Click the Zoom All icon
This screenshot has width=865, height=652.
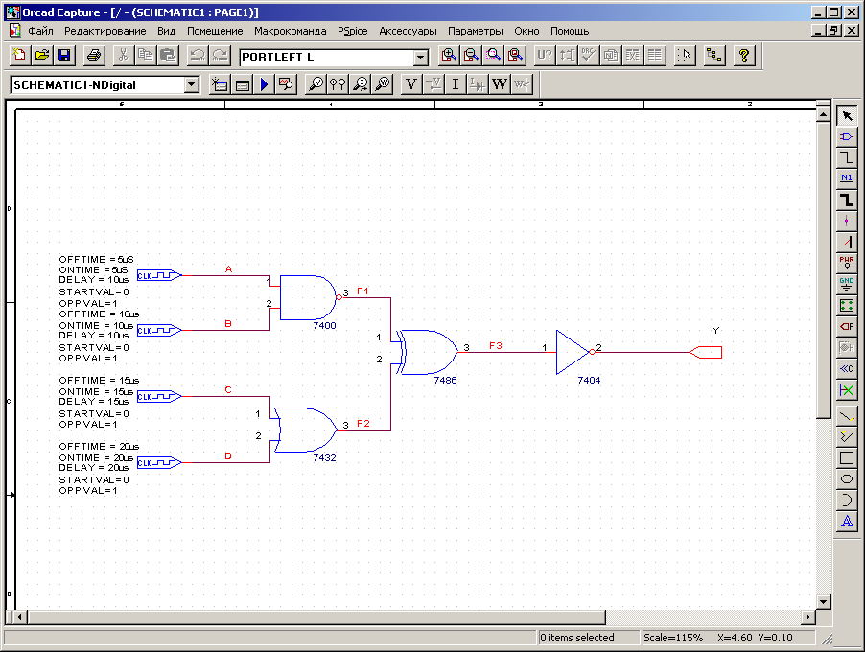coord(515,56)
